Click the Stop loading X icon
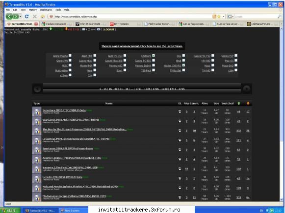This screenshot has height=213, width=285. coord(35,17)
